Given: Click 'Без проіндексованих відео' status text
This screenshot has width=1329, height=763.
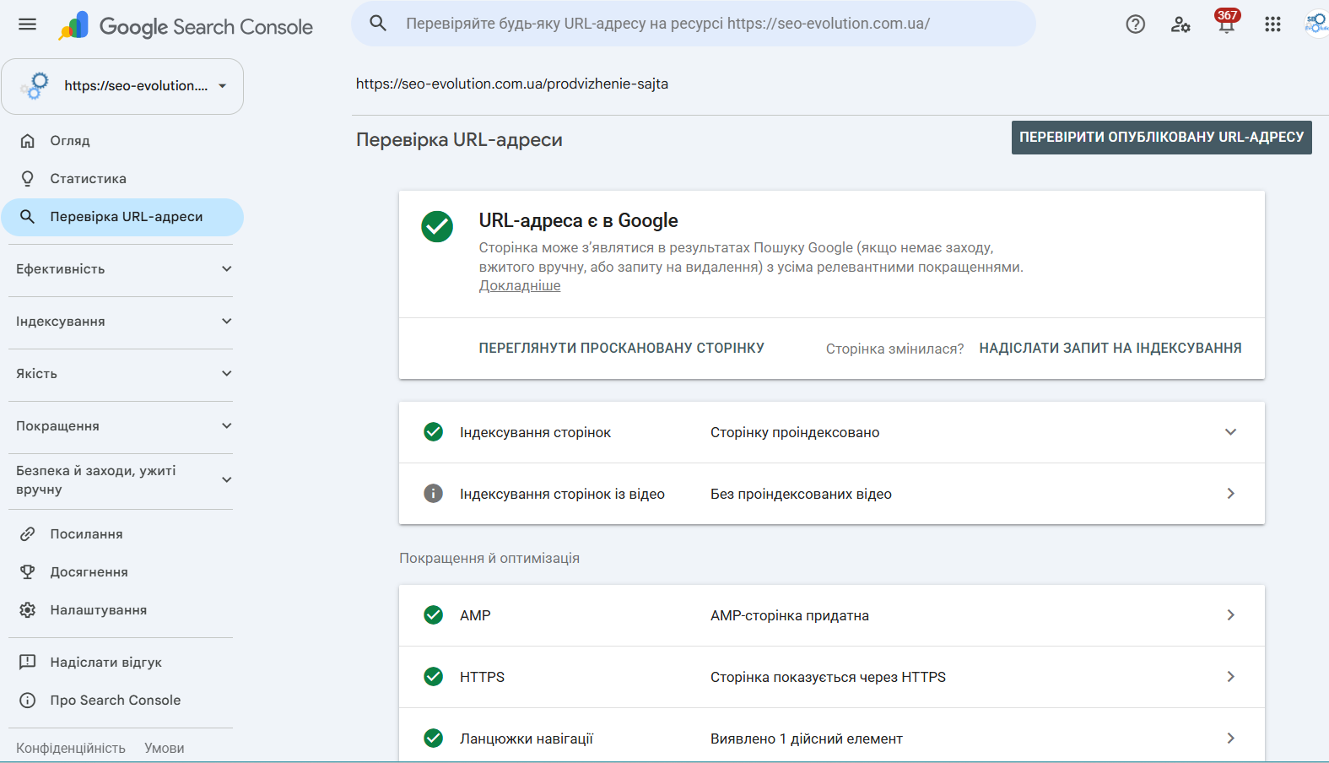Looking at the screenshot, I should click(801, 494).
